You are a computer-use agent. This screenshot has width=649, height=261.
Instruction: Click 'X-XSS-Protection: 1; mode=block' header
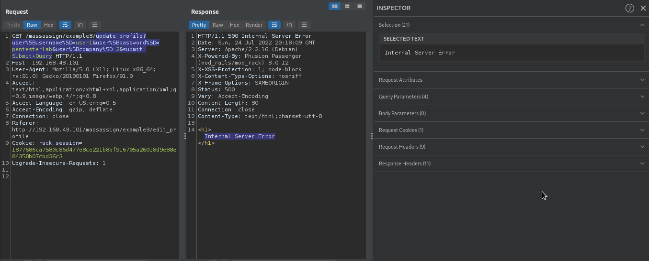click(250, 69)
